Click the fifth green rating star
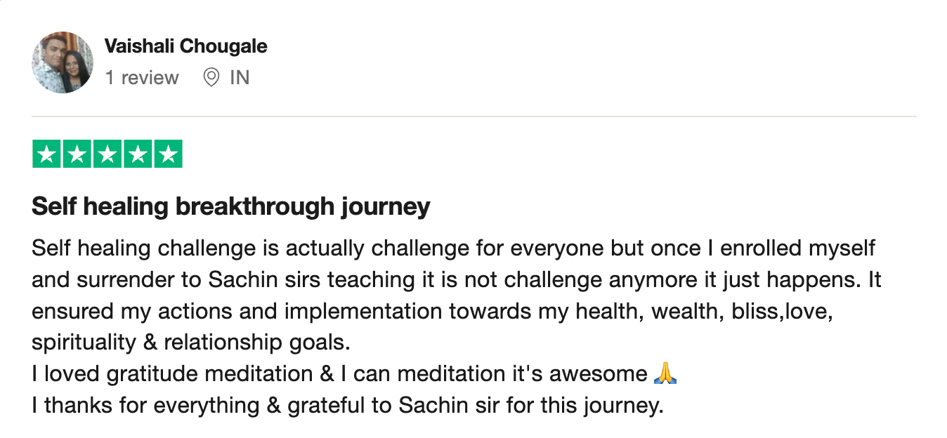The image size is (947, 438). click(168, 154)
